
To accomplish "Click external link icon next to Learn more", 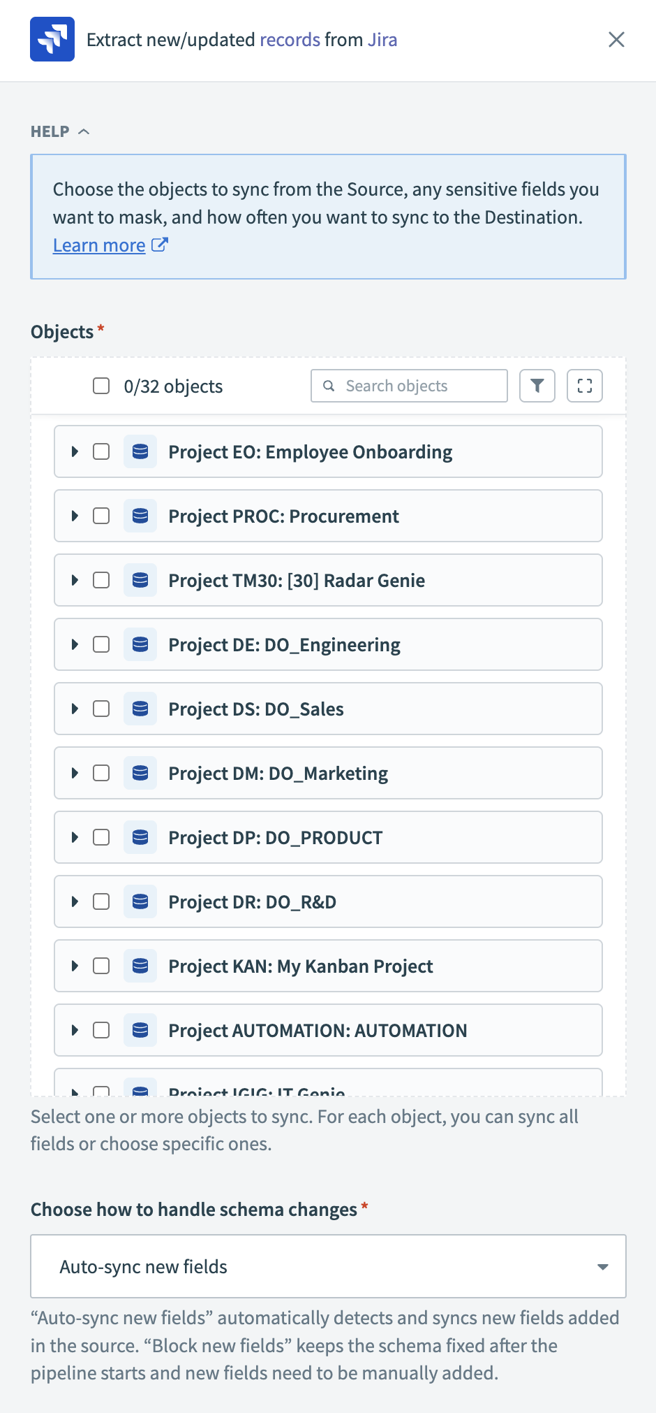I will (x=160, y=245).
